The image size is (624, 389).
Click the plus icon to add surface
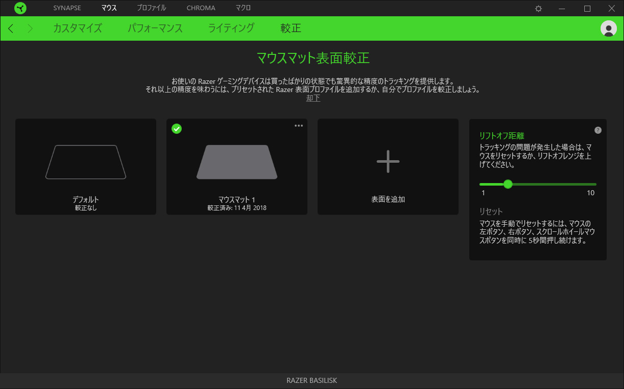click(x=388, y=161)
